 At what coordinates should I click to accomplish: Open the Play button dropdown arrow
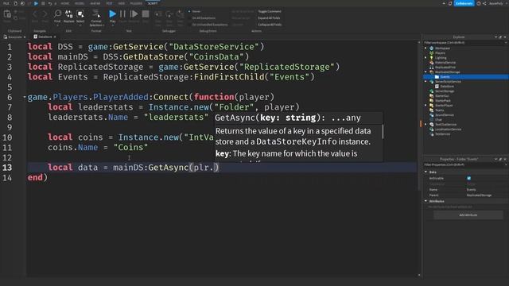pyautogui.click(x=112, y=25)
